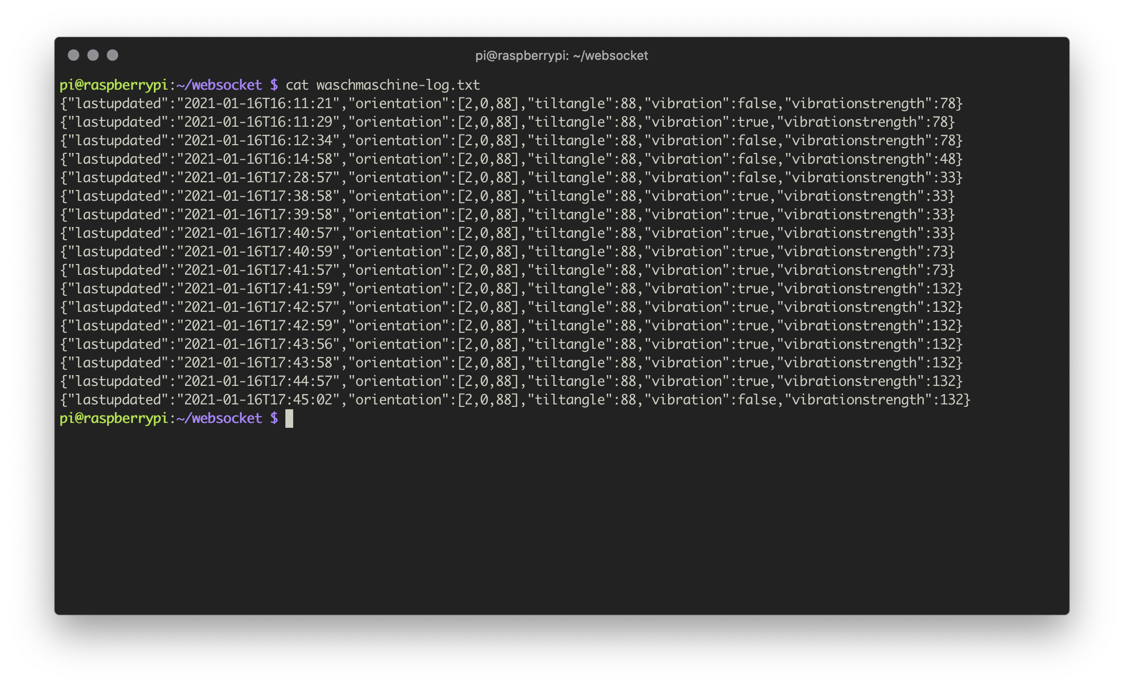Click the yellow minimize traffic light button
This screenshot has width=1124, height=687.
(93, 56)
